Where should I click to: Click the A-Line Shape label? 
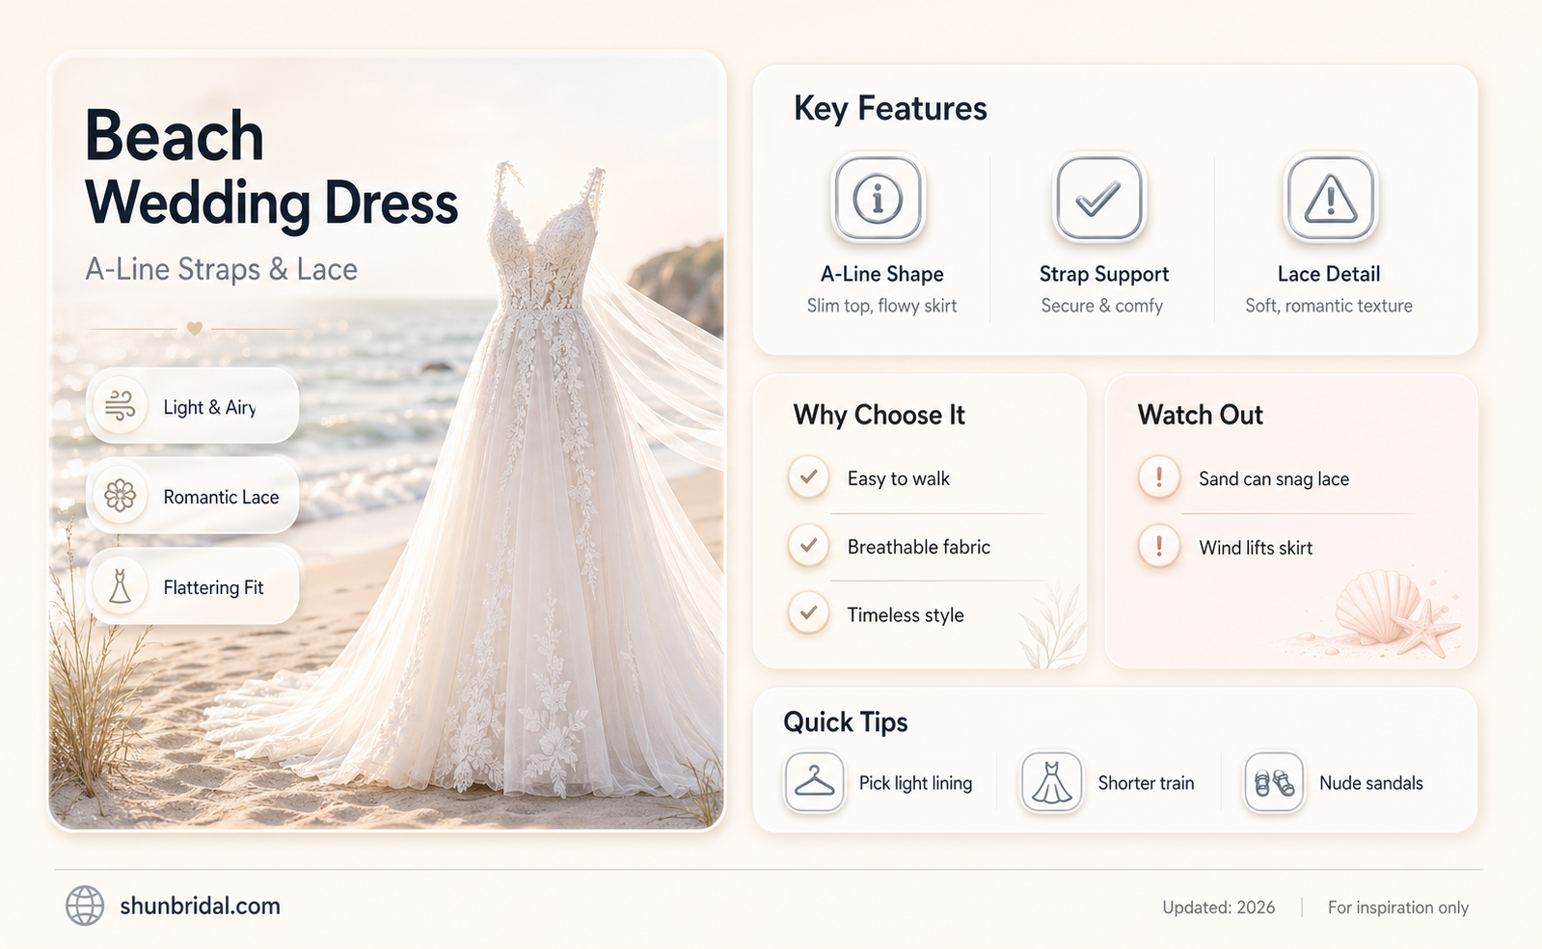[x=881, y=274]
